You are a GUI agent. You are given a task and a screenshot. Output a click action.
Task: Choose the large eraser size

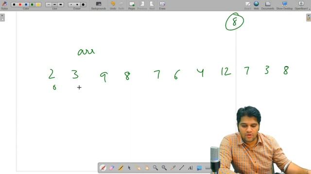point(83,4)
